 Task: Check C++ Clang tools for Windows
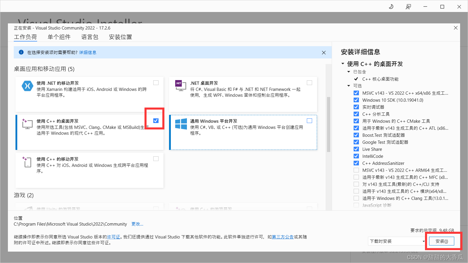(x=356, y=198)
